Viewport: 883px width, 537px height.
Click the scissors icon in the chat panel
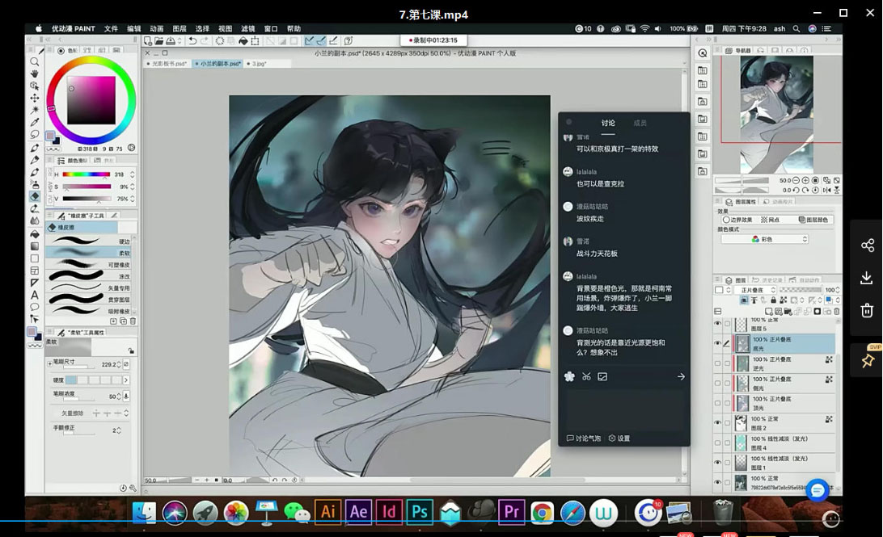(x=586, y=376)
